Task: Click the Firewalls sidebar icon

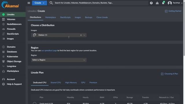Action: (3, 29)
